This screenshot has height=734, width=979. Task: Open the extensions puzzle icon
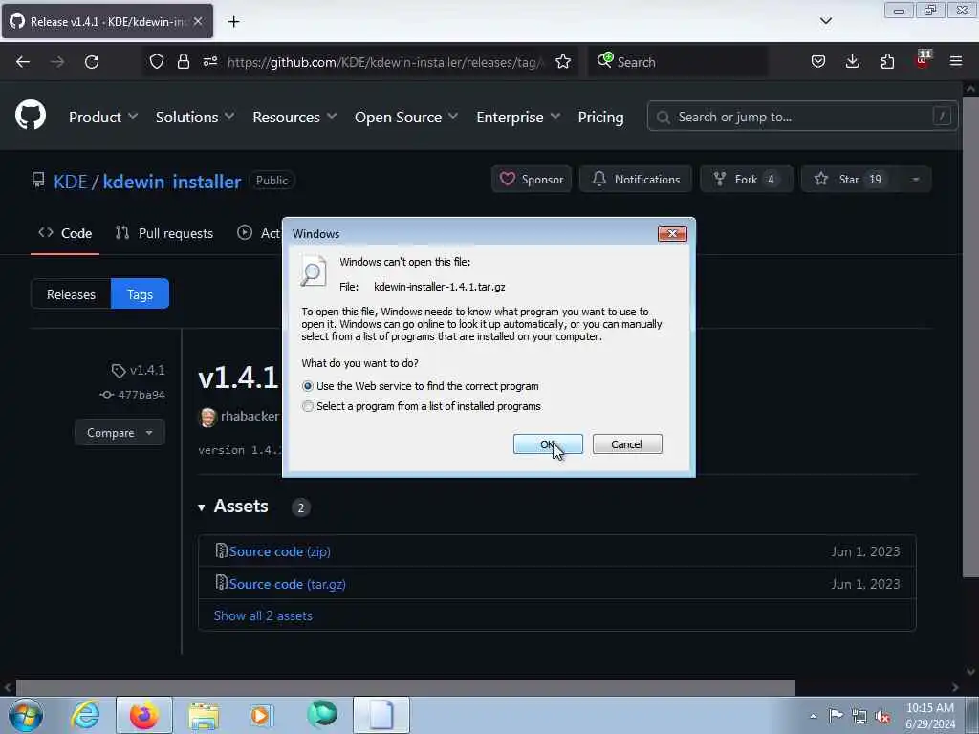(887, 62)
